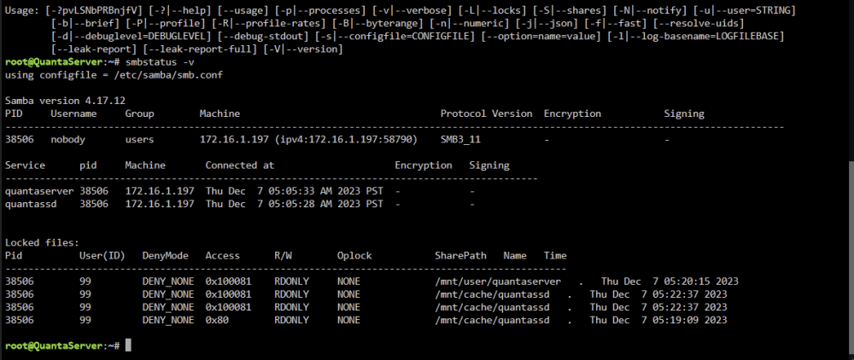Click the terminal cursor at the last prompt
This screenshot has height=360, width=854.
coord(128,345)
